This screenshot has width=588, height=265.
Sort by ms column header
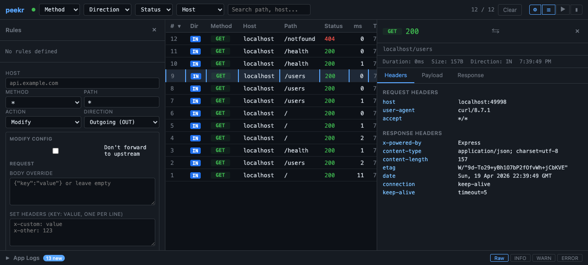coord(357,26)
